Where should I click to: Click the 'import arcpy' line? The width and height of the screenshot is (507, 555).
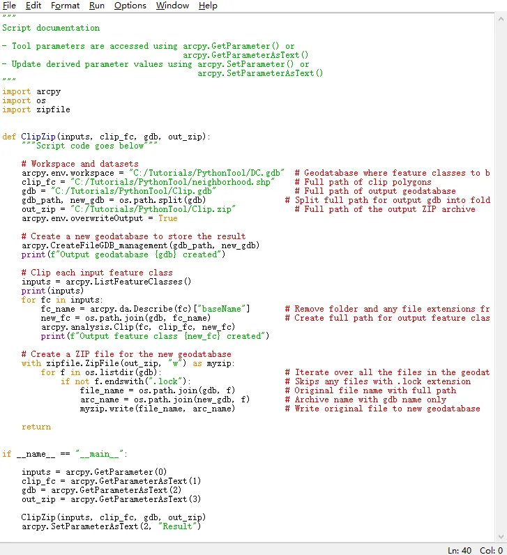(x=31, y=91)
